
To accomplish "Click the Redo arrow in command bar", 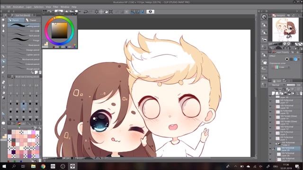I will pos(90,12).
